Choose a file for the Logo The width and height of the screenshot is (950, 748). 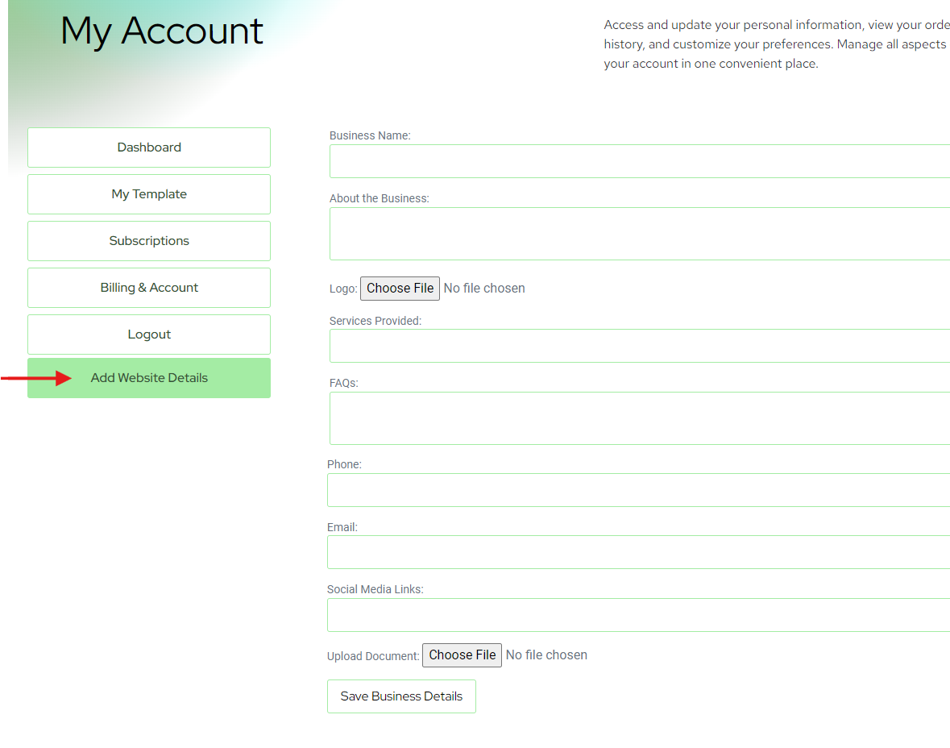point(400,289)
